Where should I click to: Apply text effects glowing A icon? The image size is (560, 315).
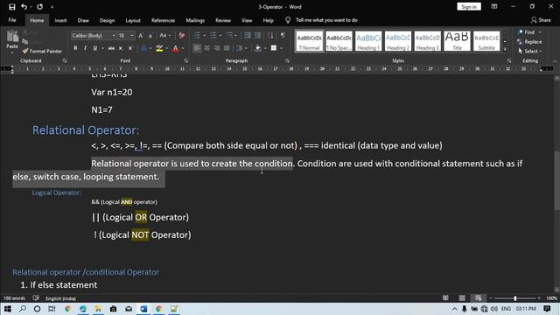(143, 48)
